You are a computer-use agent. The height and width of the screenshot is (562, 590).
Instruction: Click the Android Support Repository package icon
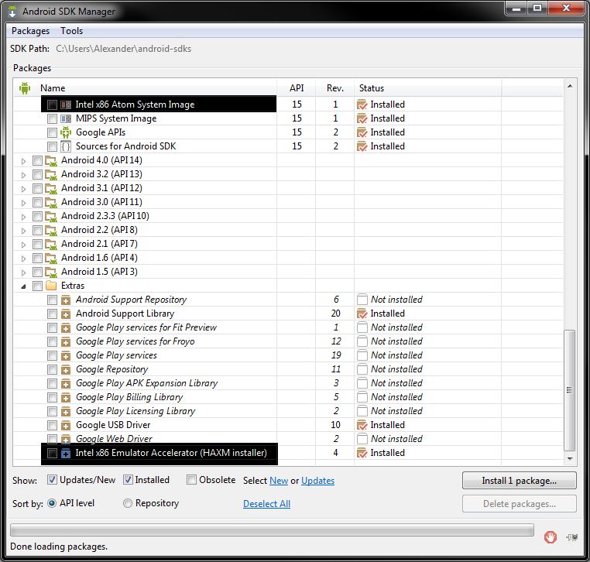(66, 300)
